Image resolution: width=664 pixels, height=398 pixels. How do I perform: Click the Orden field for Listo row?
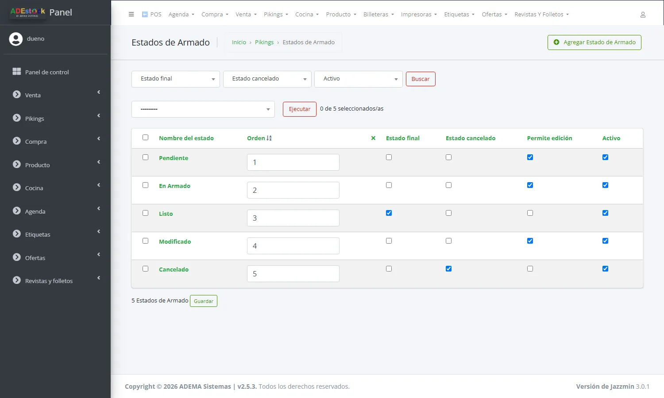pos(293,218)
